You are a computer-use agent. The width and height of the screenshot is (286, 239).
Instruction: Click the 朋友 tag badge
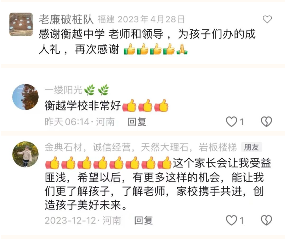pyautogui.click(x=251, y=147)
